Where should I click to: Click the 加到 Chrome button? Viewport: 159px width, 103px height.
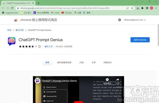(140, 40)
